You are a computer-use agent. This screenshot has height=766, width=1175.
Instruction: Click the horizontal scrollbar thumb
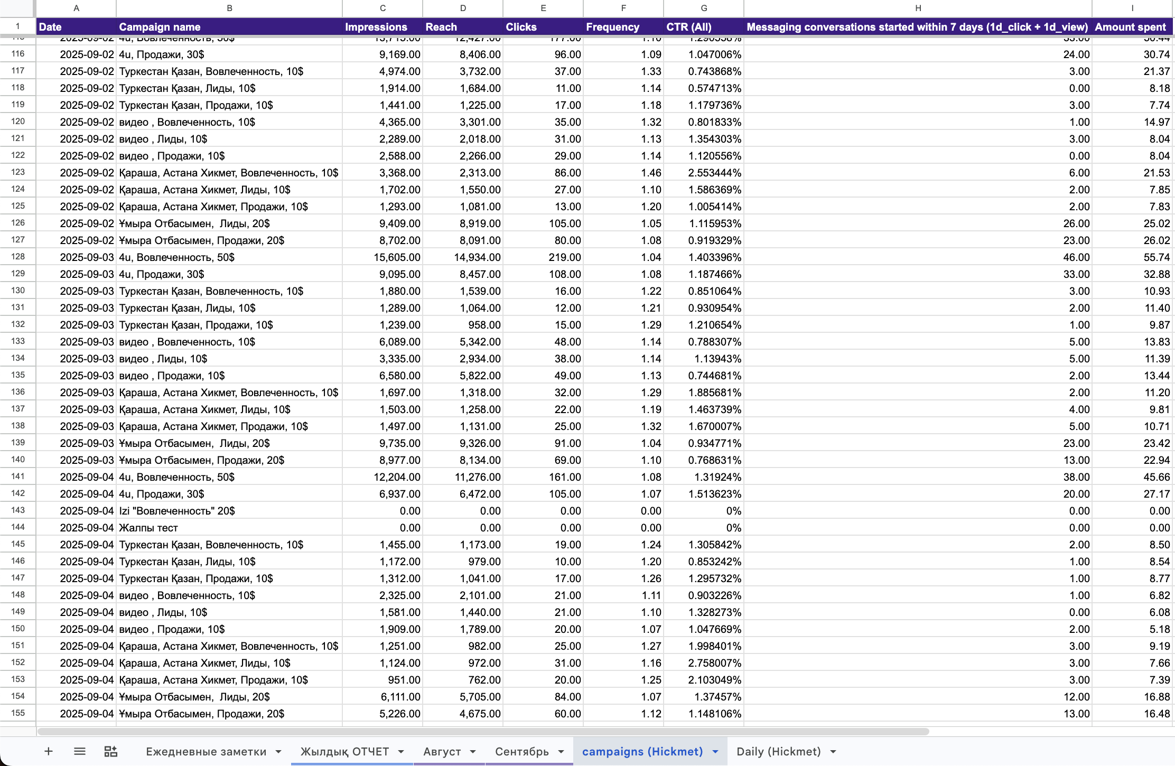point(483,732)
